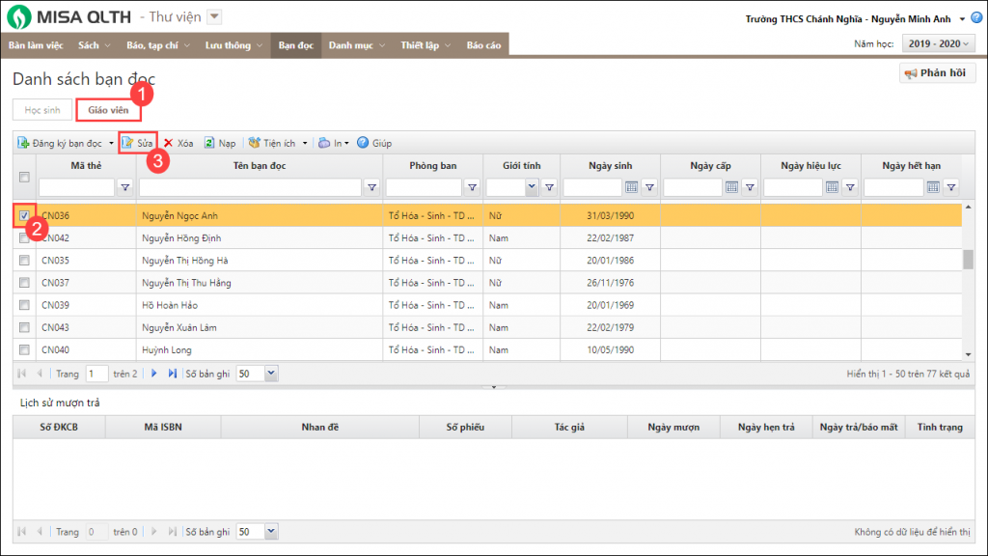Click the Sửa edit icon in toolbar

(x=128, y=143)
